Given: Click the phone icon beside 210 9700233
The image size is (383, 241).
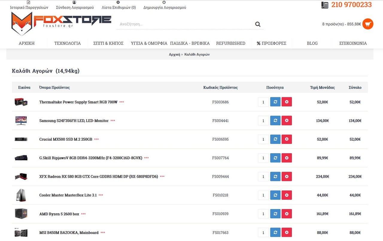Looking at the screenshot, I should point(325,5).
